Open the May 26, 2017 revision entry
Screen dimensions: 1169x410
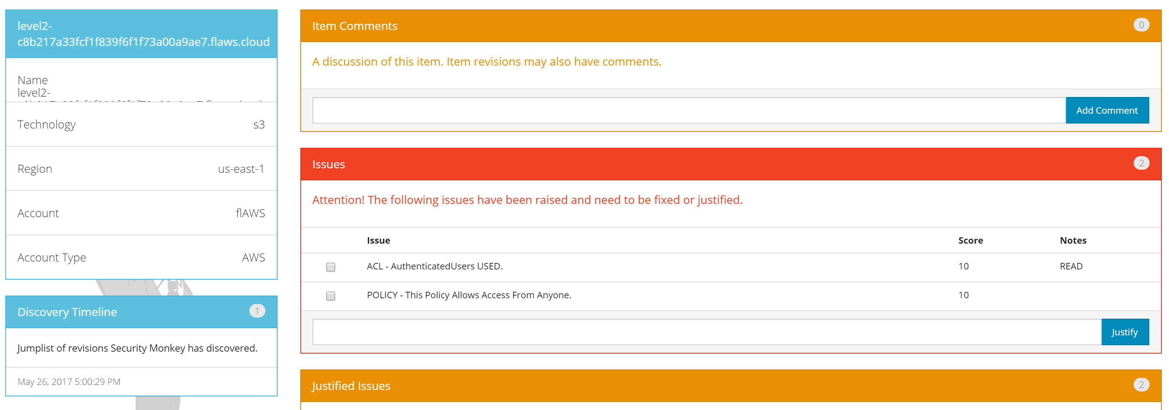(x=141, y=382)
